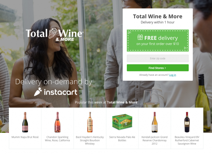212x154 pixels.
Task: Select the Chandon Sparkling Wine bottle image
Action: [58, 122]
